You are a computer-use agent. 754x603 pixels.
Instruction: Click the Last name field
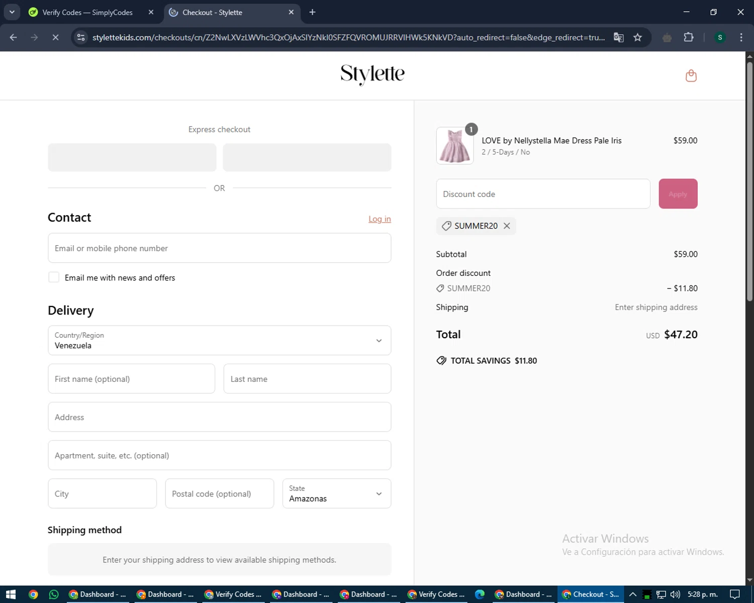(307, 379)
